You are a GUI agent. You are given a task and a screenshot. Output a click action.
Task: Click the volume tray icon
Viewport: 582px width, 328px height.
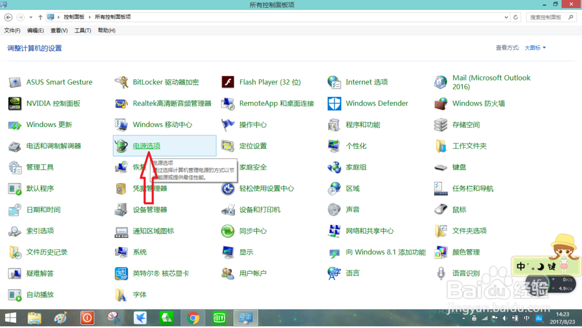point(505,318)
